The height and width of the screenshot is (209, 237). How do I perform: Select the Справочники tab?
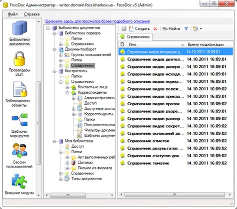click(135, 37)
